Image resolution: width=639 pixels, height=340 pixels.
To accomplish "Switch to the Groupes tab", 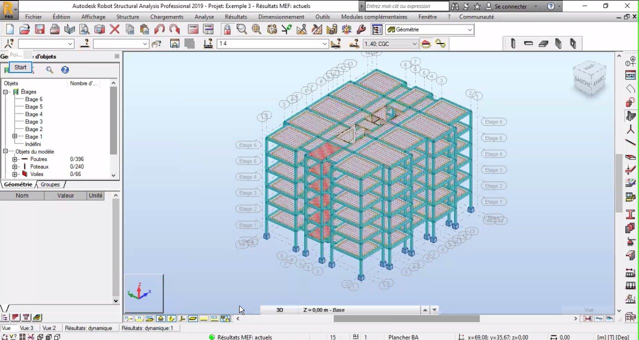I will coord(50,184).
